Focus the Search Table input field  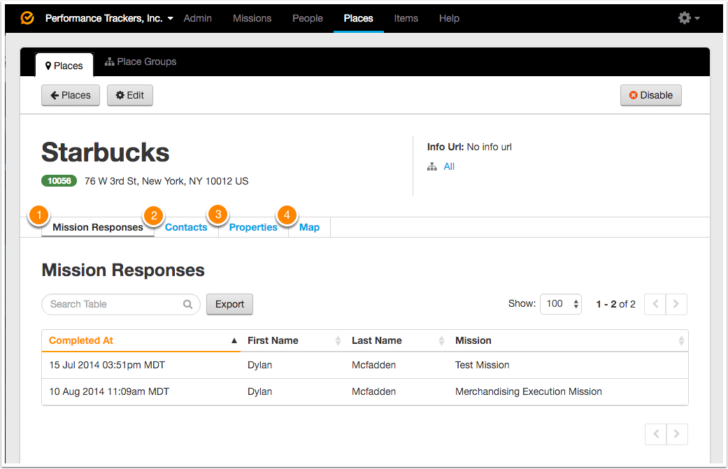tap(121, 304)
